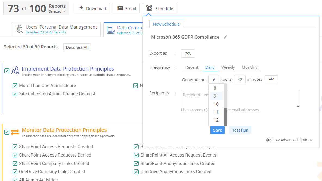322x181 pixels.
Task: Select the New Schedule tab
Action: click(x=166, y=24)
